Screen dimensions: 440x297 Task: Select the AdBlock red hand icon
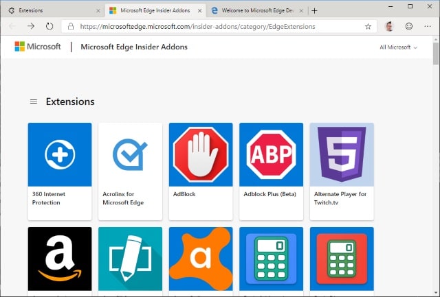coord(200,154)
